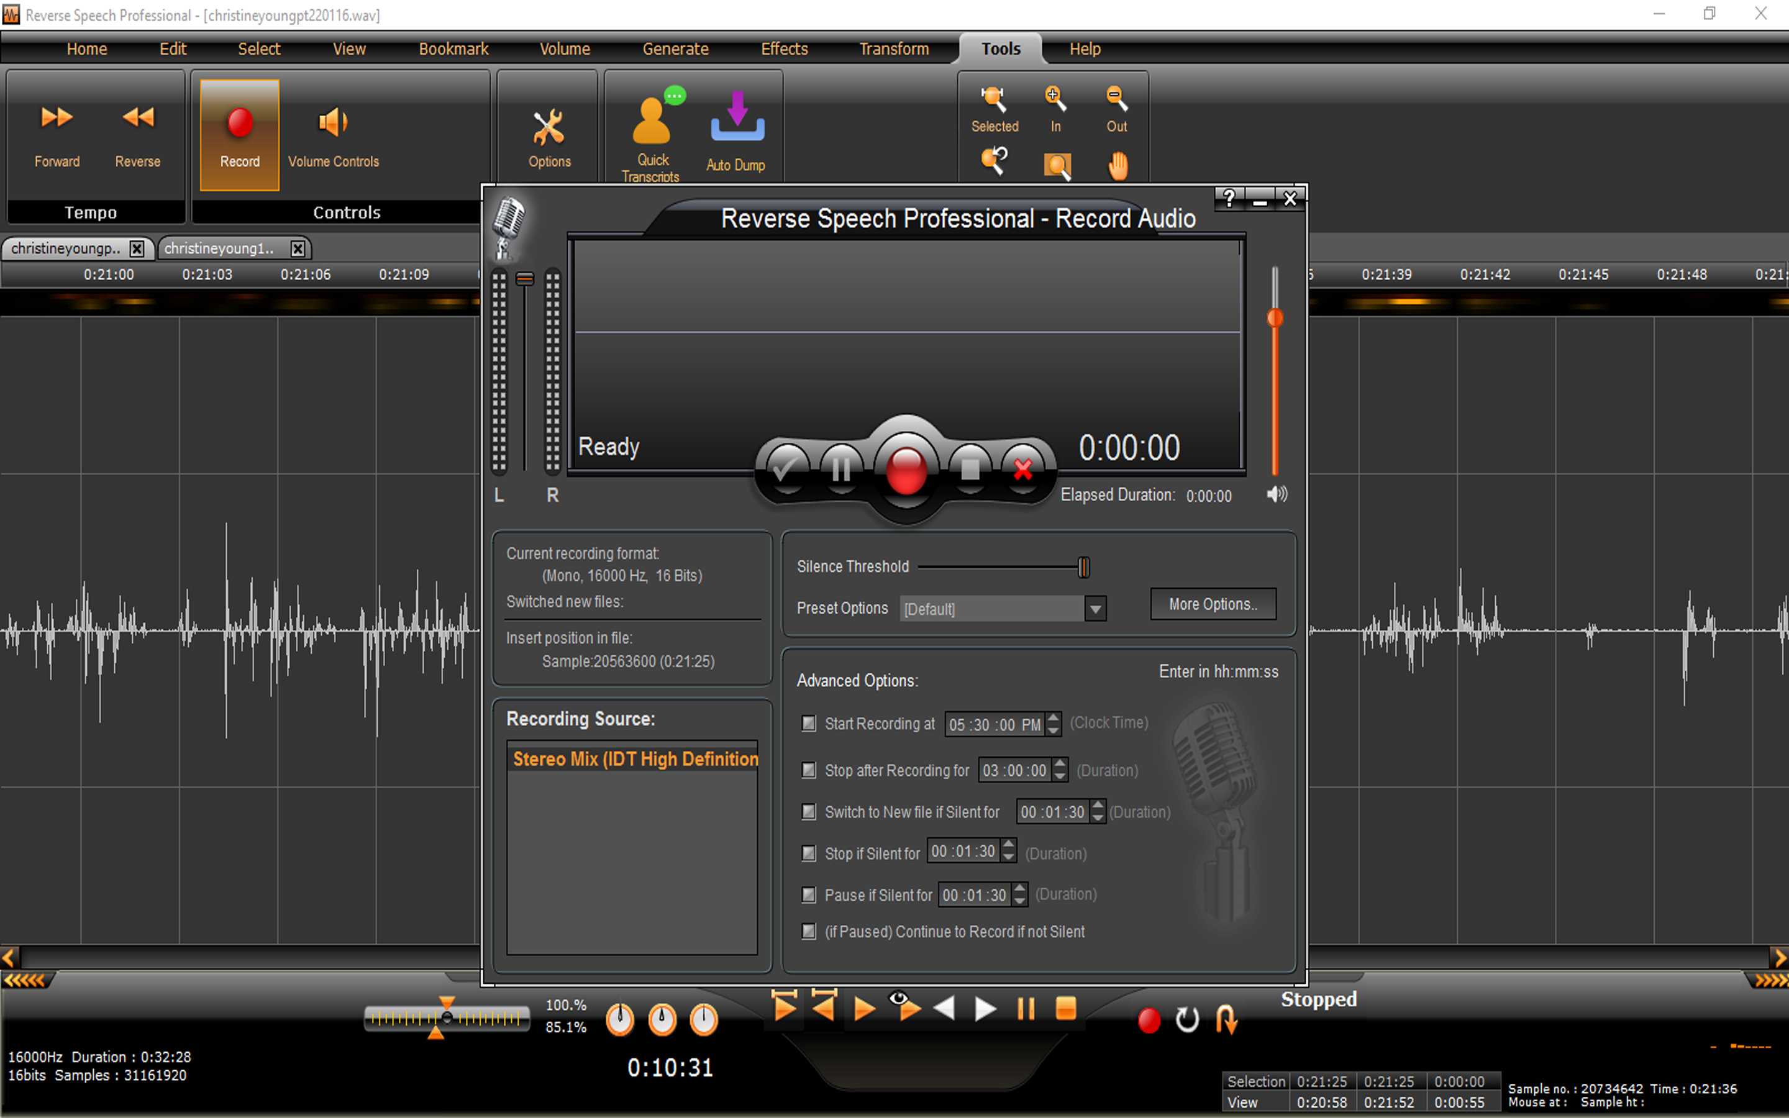Toggle the loop circular arrow icon
This screenshot has height=1118, width=1789.
1186,1020
